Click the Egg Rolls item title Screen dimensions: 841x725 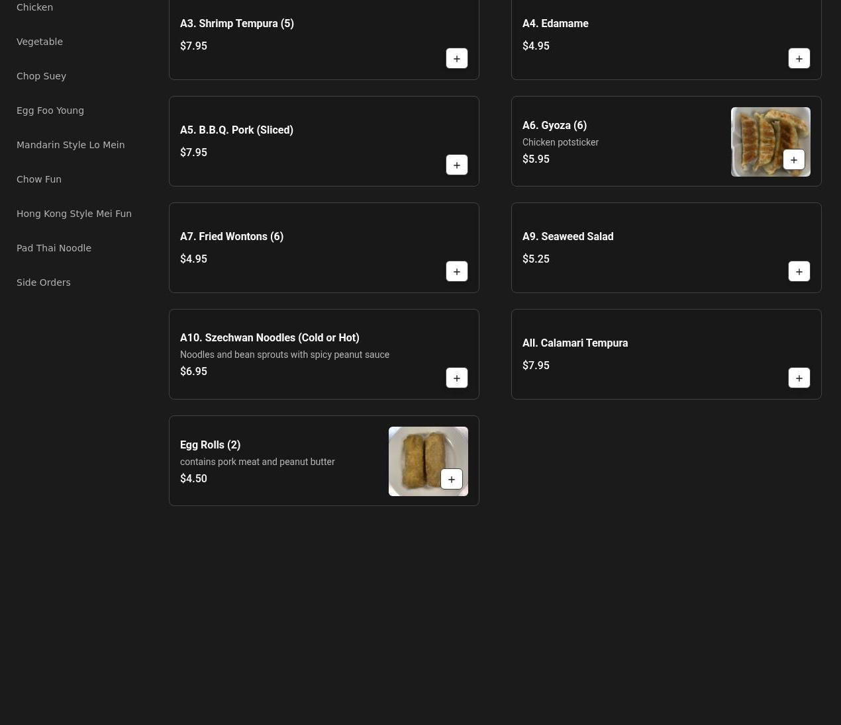tap(210, 445)
